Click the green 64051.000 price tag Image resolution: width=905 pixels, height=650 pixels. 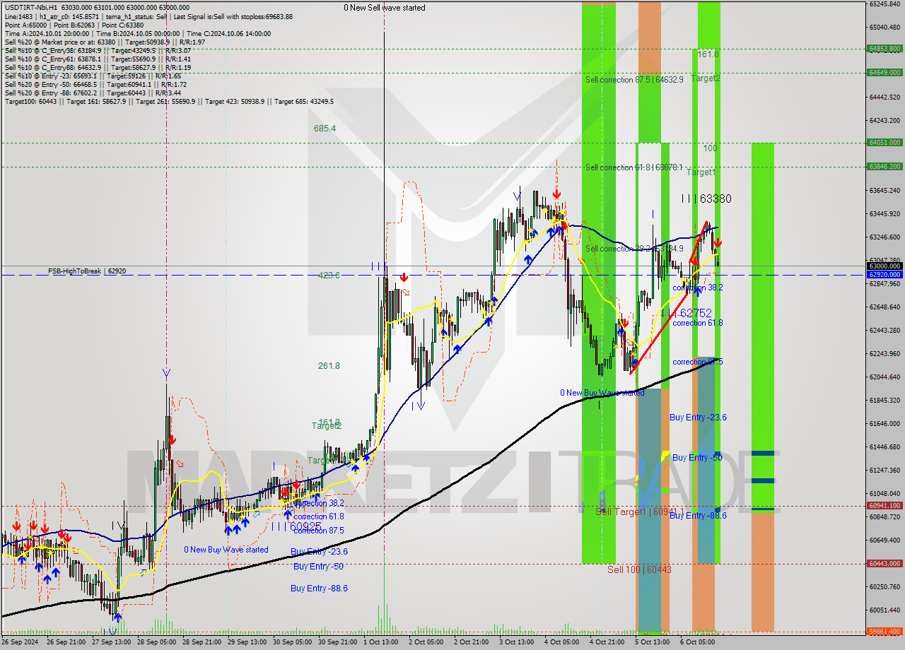tap(884, 142)
